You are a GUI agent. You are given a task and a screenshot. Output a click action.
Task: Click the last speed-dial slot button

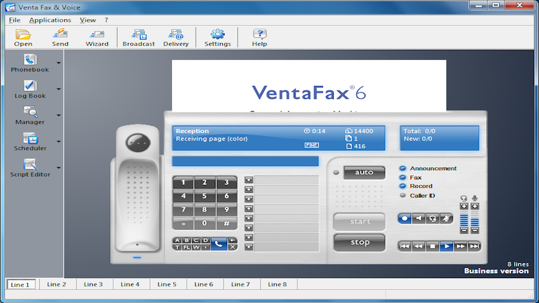pos(249,247)
